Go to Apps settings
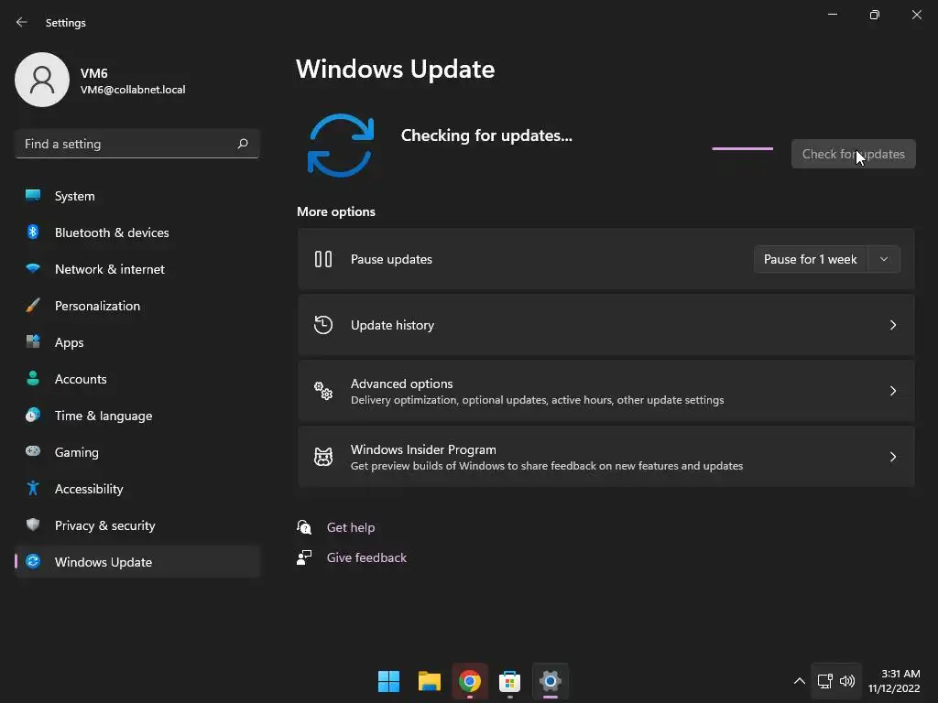Image resolution: width=938 pixels, height=703 pixels. pos(137,342)
